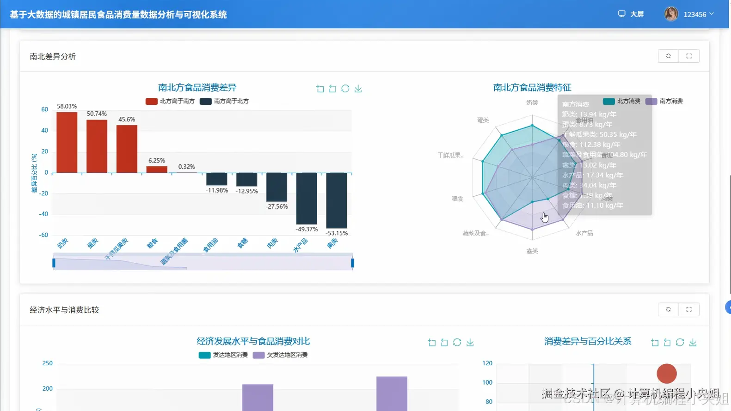Open the 123456 user dropdown
This screenshot has width=731, height=411.
point(698,14)
